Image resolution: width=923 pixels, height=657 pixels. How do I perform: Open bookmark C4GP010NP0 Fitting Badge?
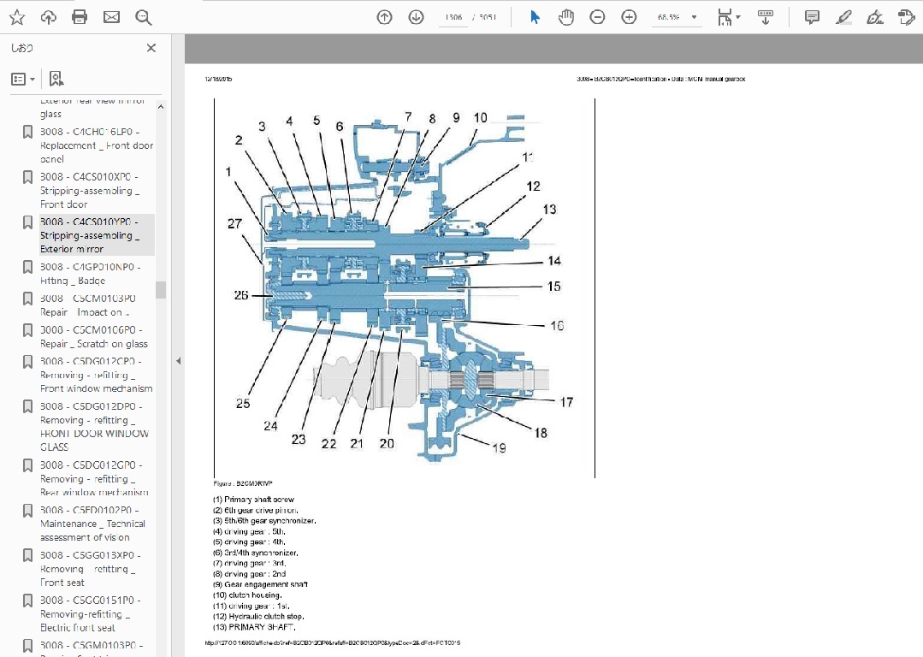(x=90, y=274)
